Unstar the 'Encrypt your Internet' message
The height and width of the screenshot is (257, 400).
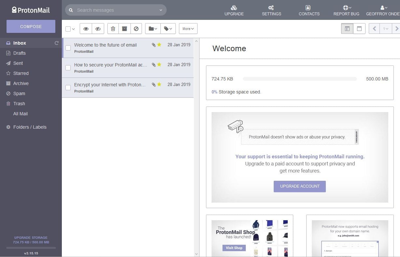tap(159, 84)
